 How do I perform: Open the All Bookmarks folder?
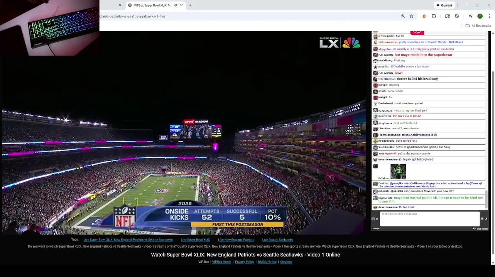point(478,26)
